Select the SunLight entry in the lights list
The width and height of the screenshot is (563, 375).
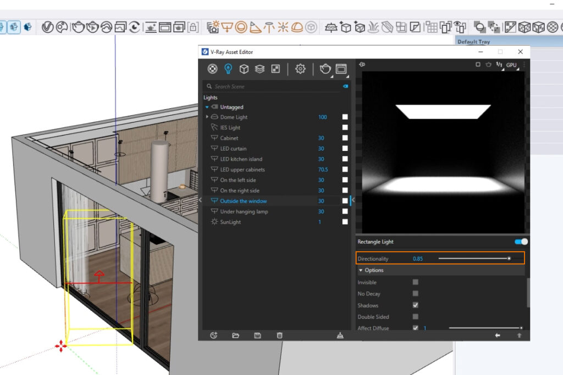coord(230,222)
